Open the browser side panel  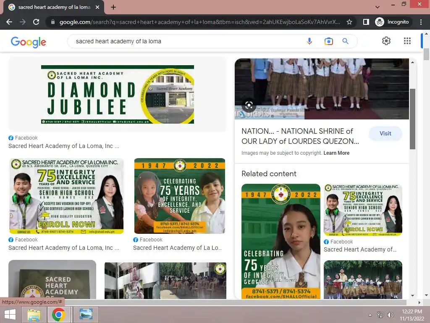[366, 22]
